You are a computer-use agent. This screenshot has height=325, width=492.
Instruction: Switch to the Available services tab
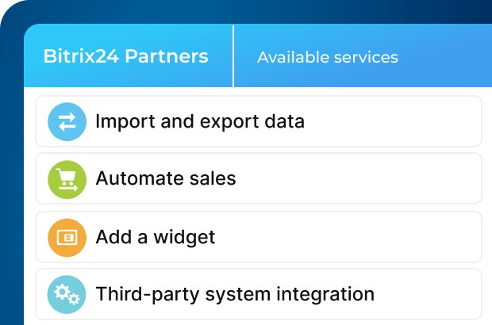(327, 57)
